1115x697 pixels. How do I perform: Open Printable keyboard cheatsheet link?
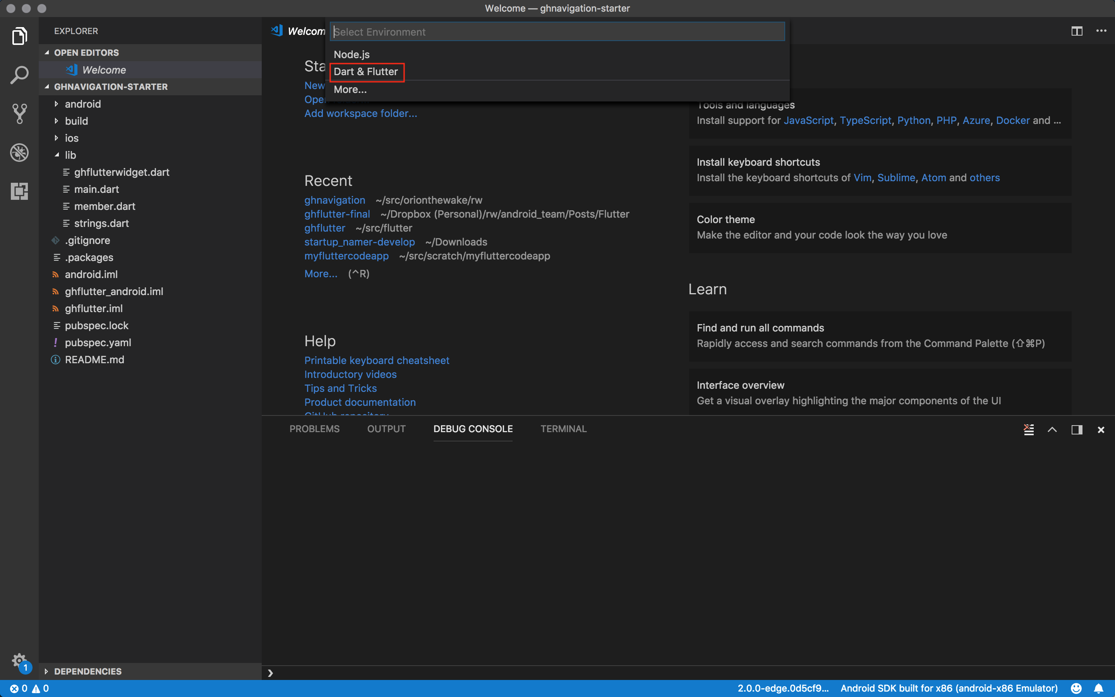tap(376, 360)
